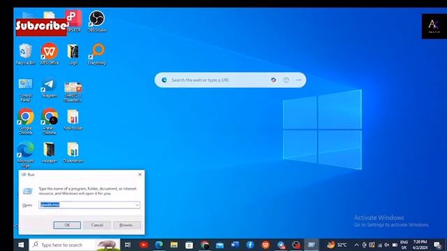Click the Windows Start button
The width and height of the screenshot is (447, 251).
point(21,245)
